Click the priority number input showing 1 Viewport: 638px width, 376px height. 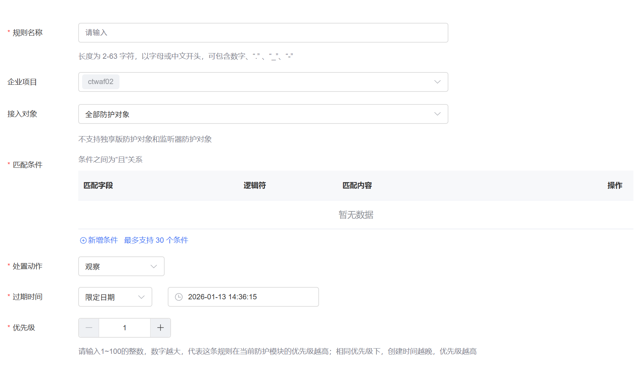click(x=124, y=328)
